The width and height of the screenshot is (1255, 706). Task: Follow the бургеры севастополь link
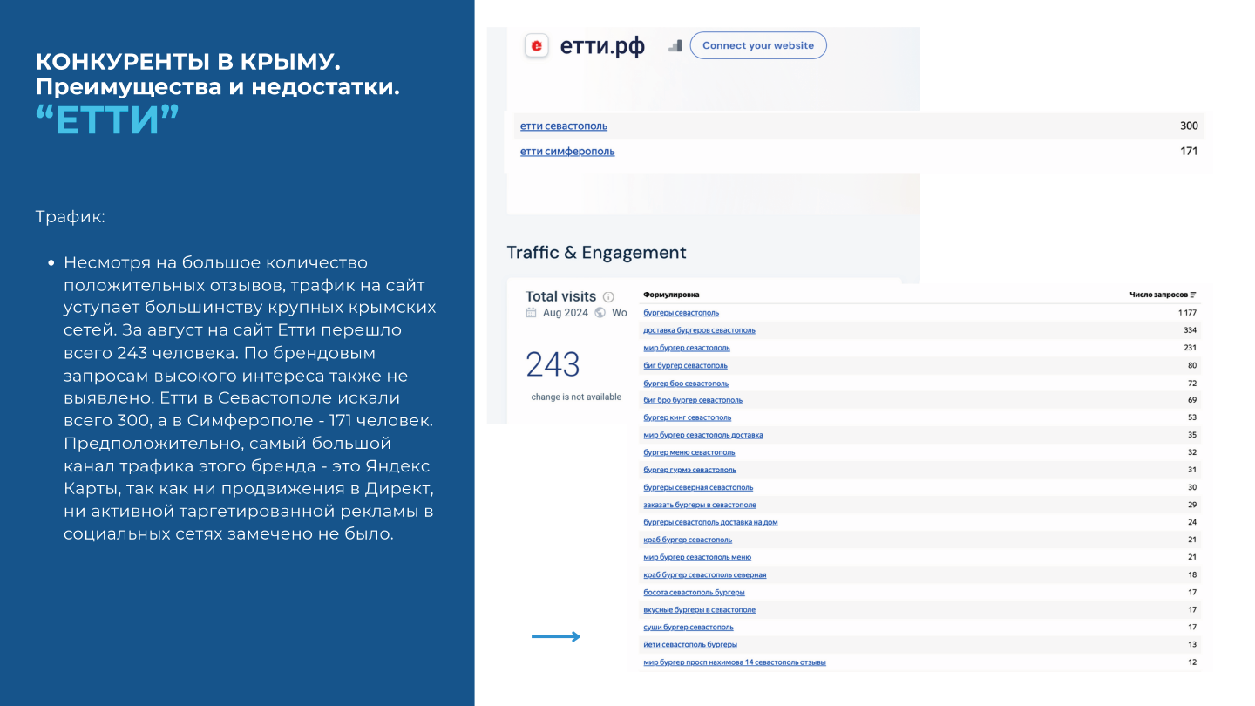pos(681,313)
